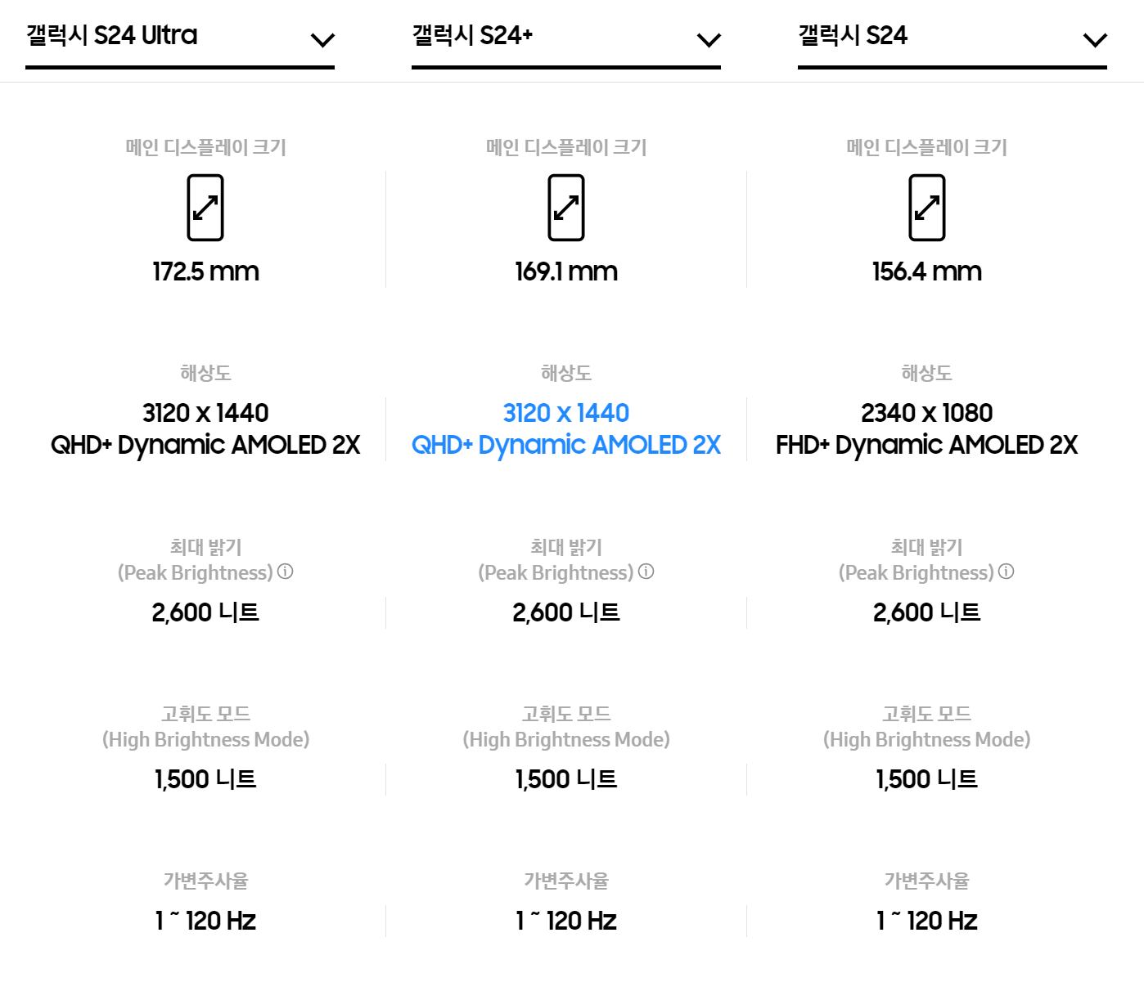Click the blue QHD+ Dynamic AMOLED 2X link

pyautogui.click(x=566, y=445)
